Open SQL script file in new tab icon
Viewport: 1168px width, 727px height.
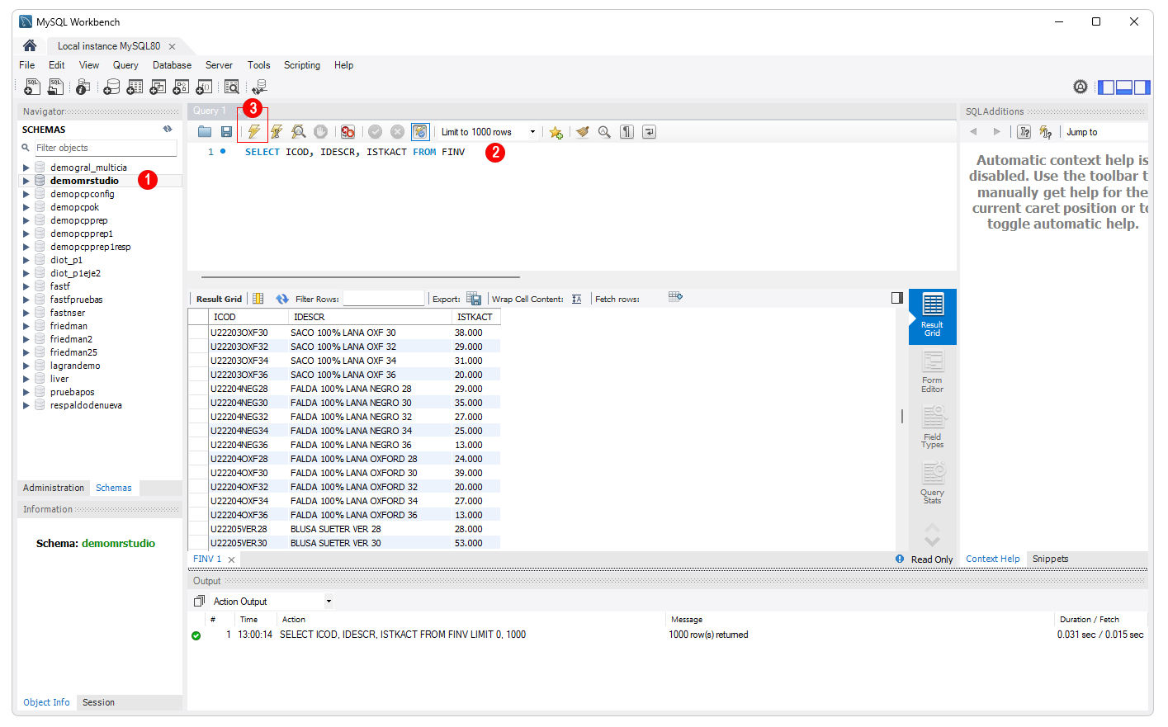click(55, 87)
